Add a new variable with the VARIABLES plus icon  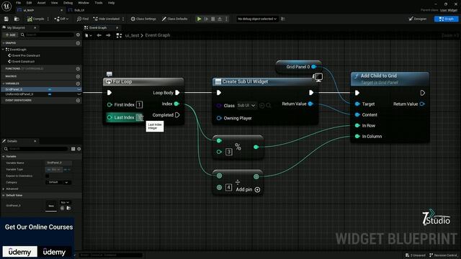(x=78, y=83)
